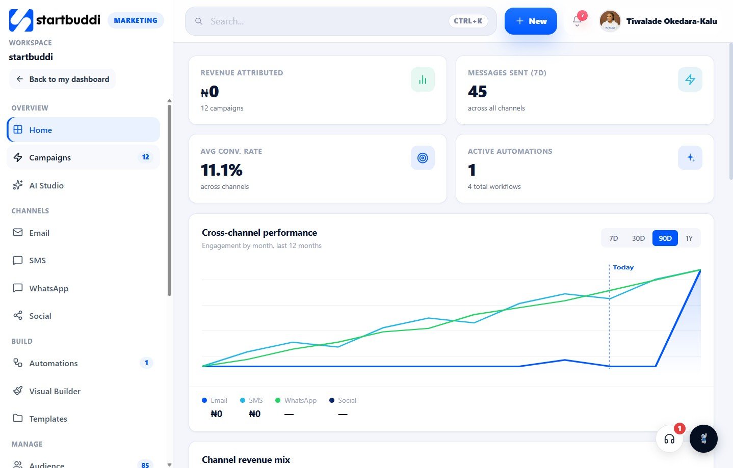This screenshot has width=733, height=468.
Task: Click Tiwalade Okedara-Kalu name
Action: point(671,21)
